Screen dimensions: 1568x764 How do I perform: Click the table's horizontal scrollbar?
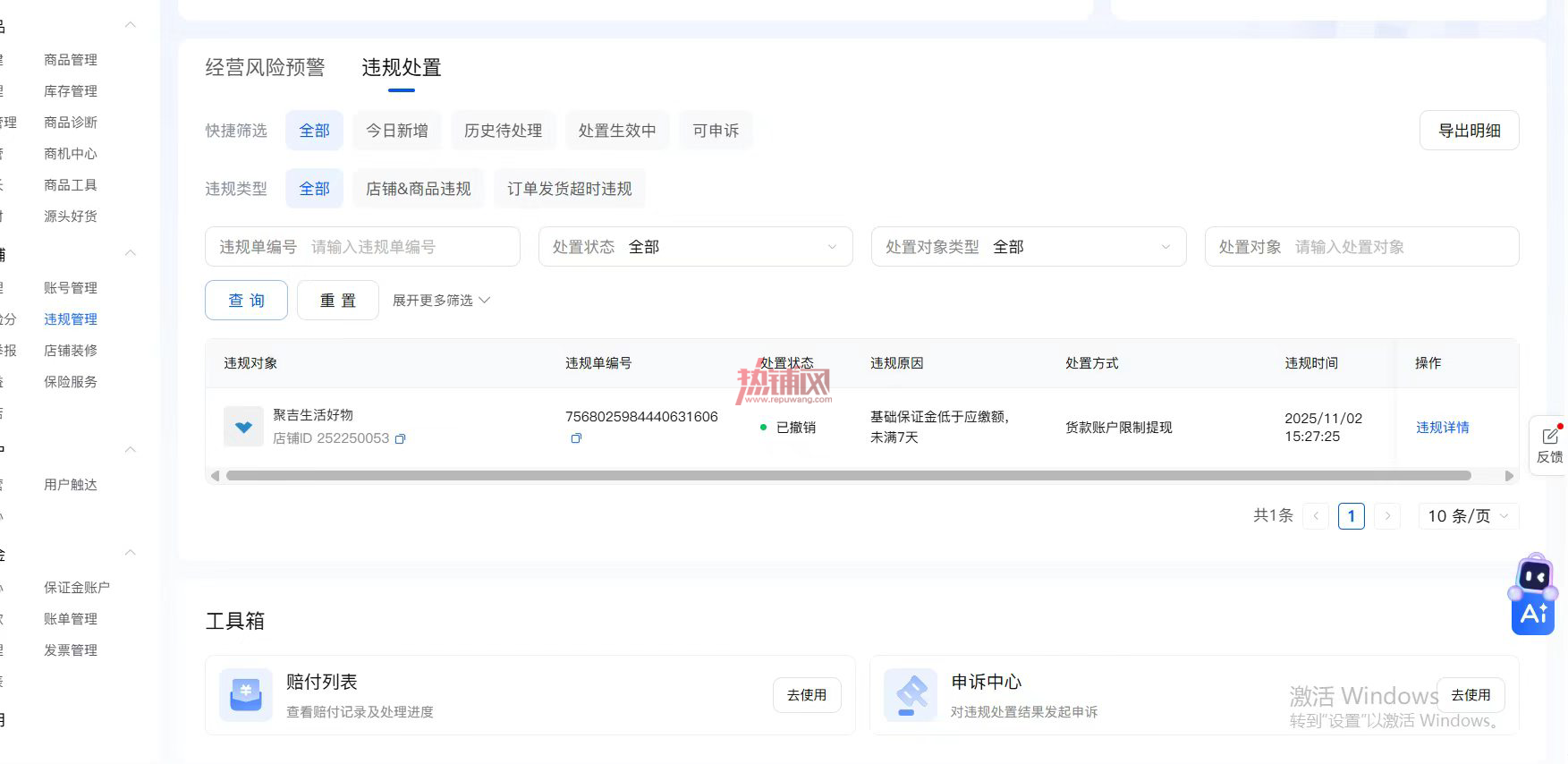[x=848, y=476]
